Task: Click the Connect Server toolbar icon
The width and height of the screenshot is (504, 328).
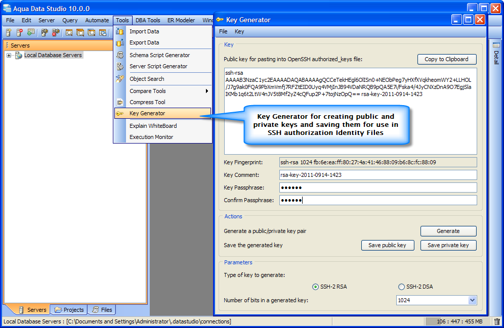Action: click(45, 32)
